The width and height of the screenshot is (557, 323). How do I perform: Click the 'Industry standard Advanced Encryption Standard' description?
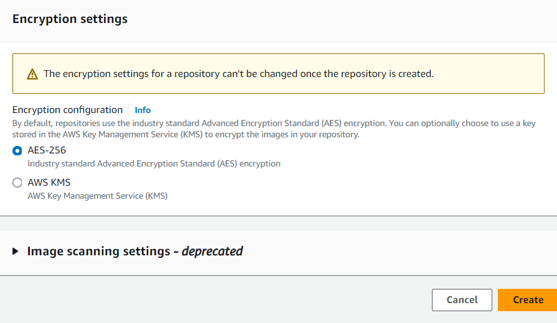pos(154,164)
